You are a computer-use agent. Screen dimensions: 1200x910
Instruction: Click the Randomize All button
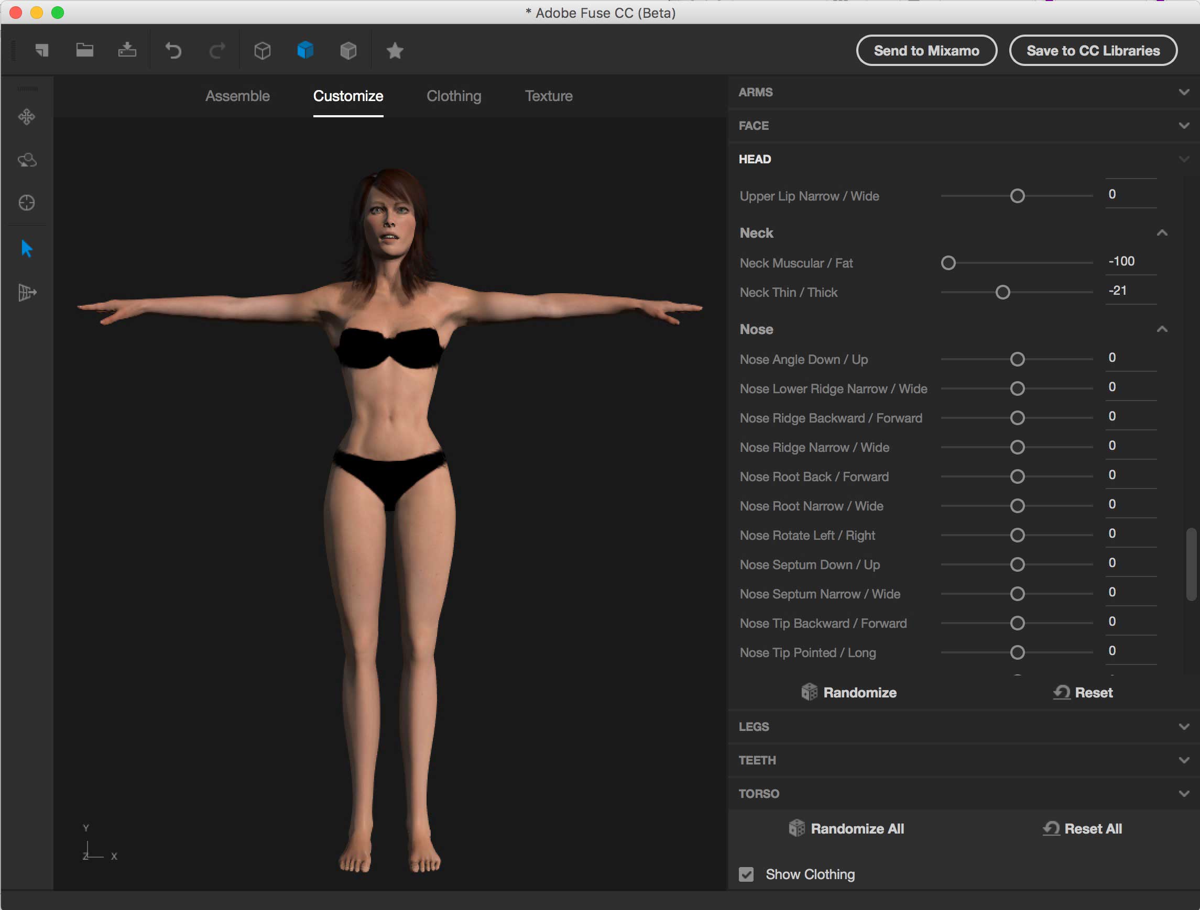click(x=846, y=828)
